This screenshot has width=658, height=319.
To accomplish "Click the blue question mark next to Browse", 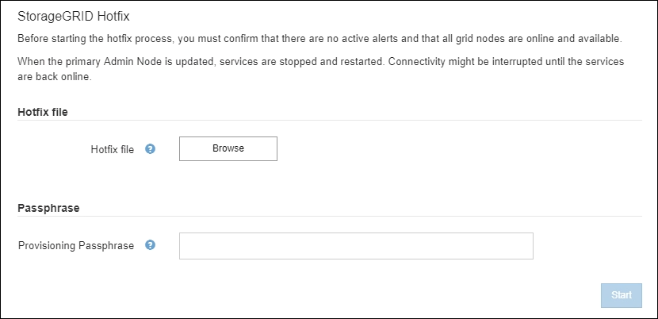I will pos(150,148).
